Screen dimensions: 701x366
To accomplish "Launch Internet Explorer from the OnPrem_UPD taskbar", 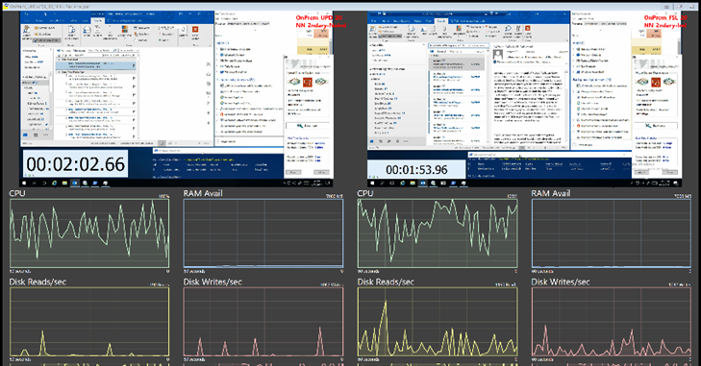I will (54, 183).
